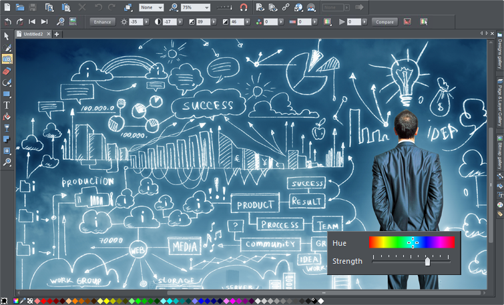The width and height of the screenshot is (504, 305).
Task: Close the Untitled2 tab
Action: [49, 34]
